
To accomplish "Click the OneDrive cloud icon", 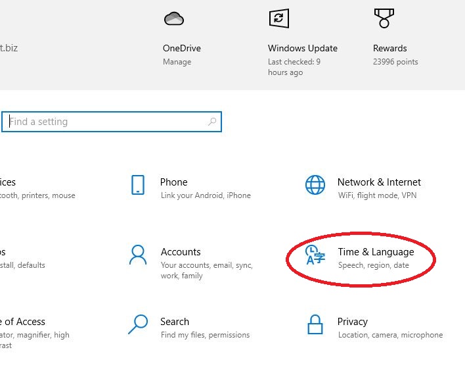I will click(x=174, y=18).
